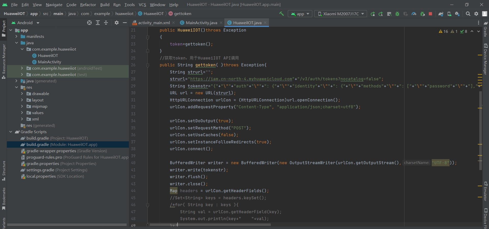This screenshot has height=229, width=489.
Task: Collapse the java folder
Action: (x=16, y=43)
